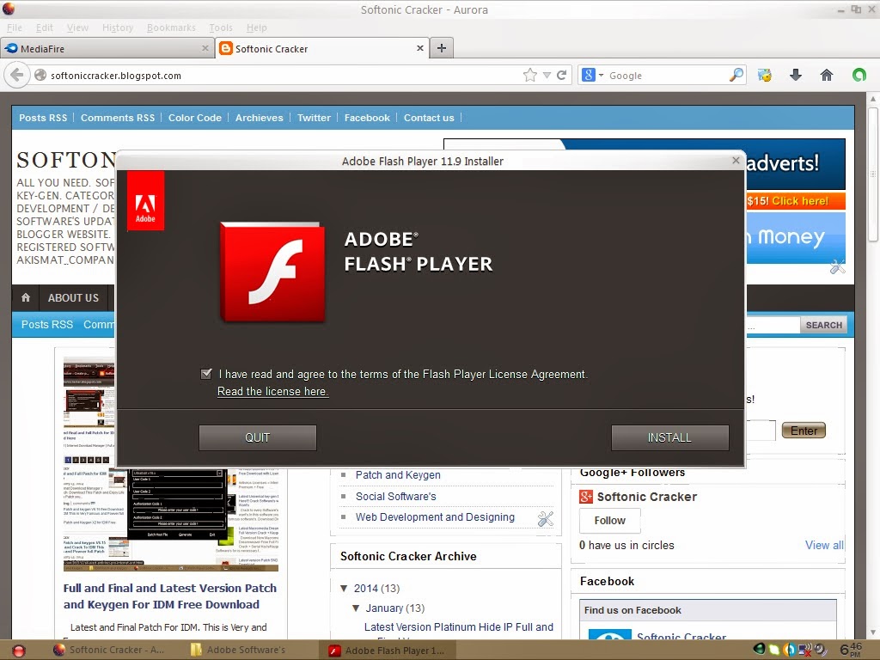Viewport: 880px width, 660px height.
Task: Click the smiley feedback toolbar icon
Action: click(764, 75)
